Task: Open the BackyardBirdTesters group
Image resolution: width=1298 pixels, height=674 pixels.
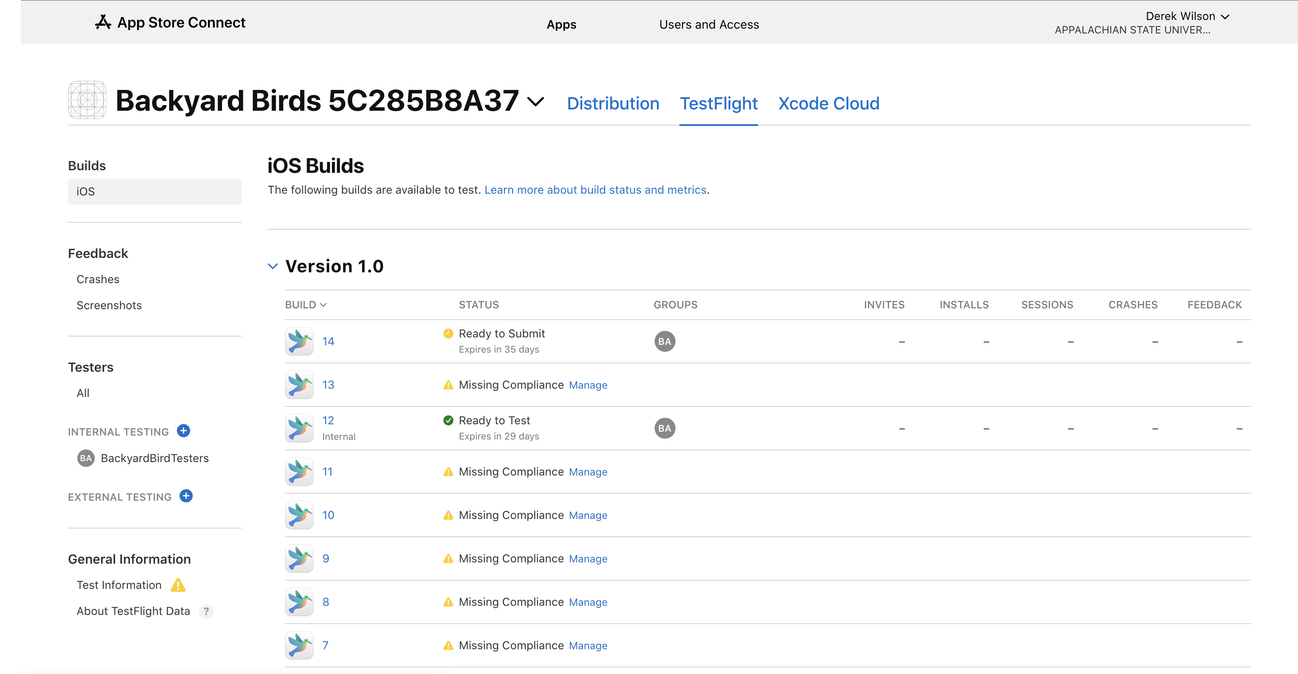Action: click(154, 458)
